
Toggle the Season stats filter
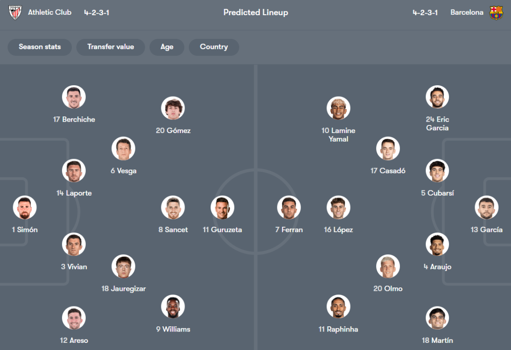40,47
